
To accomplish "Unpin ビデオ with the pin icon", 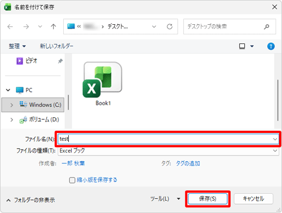I will pyautogui.click(x=60, y=61).
